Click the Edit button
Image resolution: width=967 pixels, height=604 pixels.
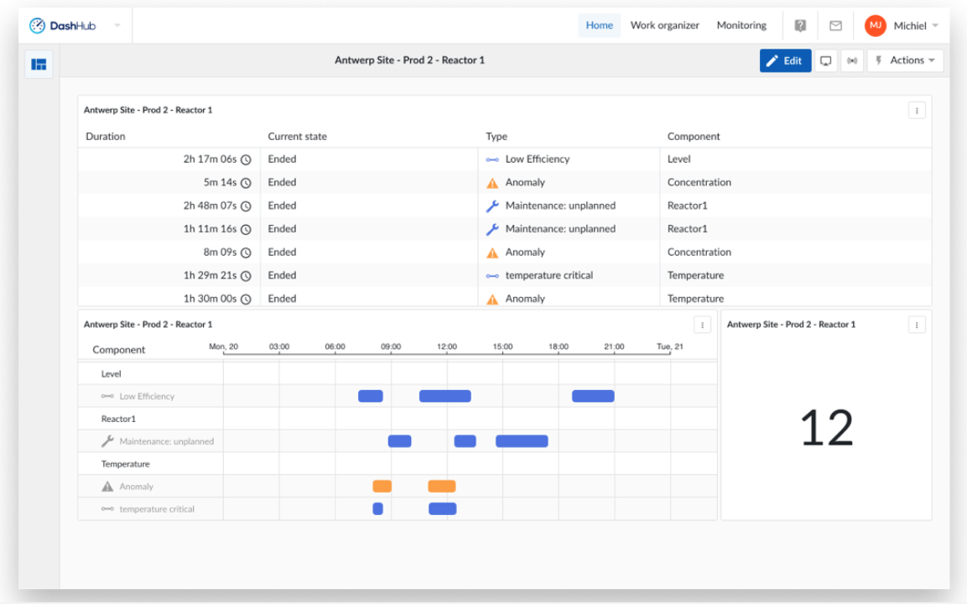click(784, 60)
